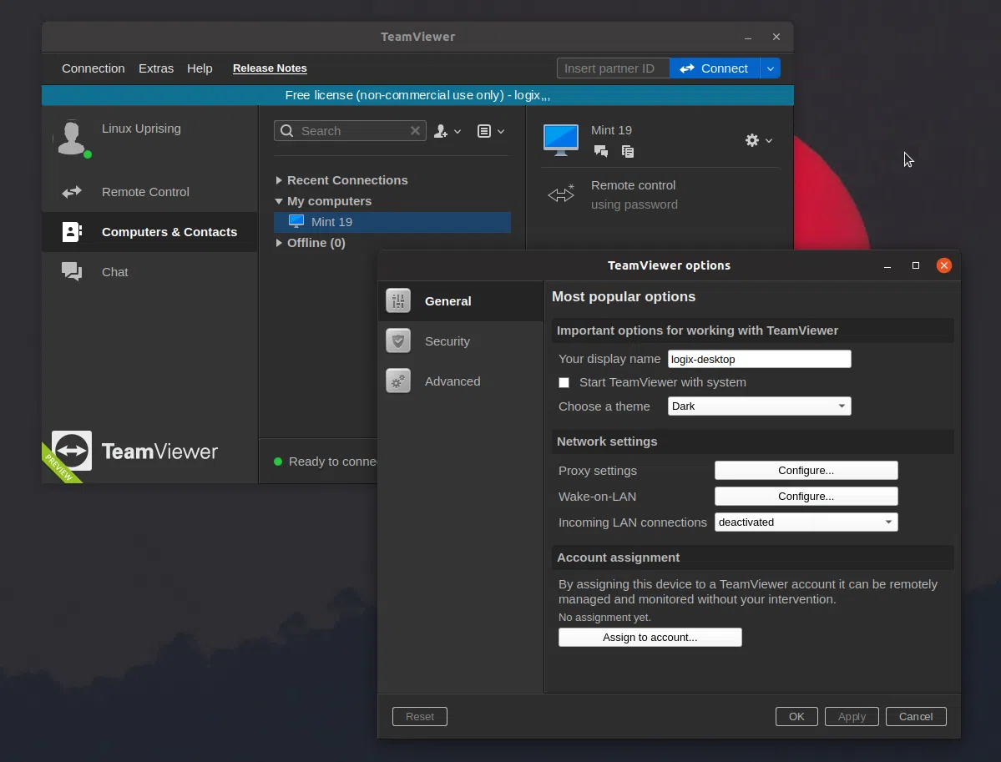Click the Apply button in options
The width and height of the screenshot is (1001, 762).
(852, 716)
